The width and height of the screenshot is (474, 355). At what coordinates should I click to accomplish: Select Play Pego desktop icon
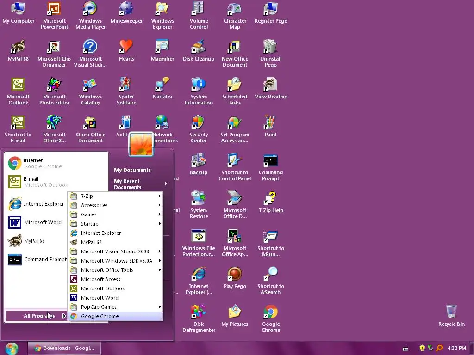tap(235, 278)
